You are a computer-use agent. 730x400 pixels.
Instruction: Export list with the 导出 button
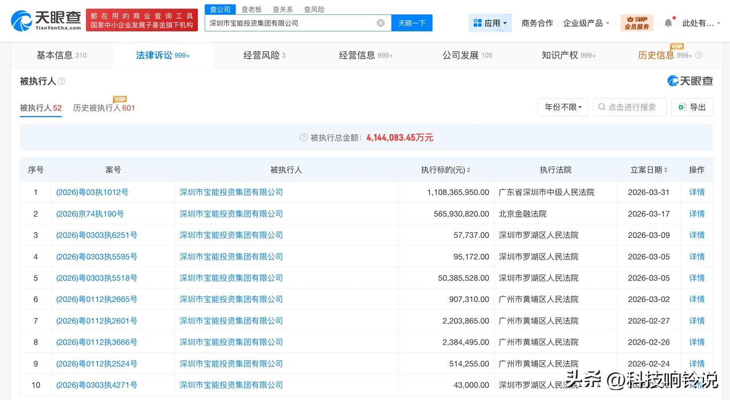coord(692,107)
